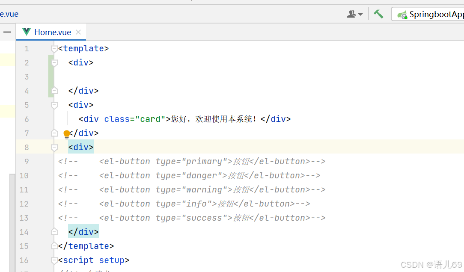Close the Home.vue tab
Screen dimensions: 464x272
click(x=78, y=32)
